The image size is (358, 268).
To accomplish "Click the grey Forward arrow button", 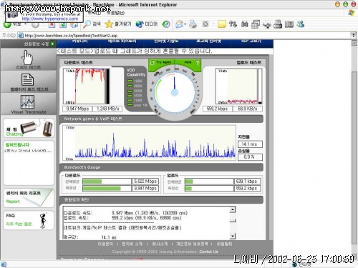I will [x=35, y=24].
